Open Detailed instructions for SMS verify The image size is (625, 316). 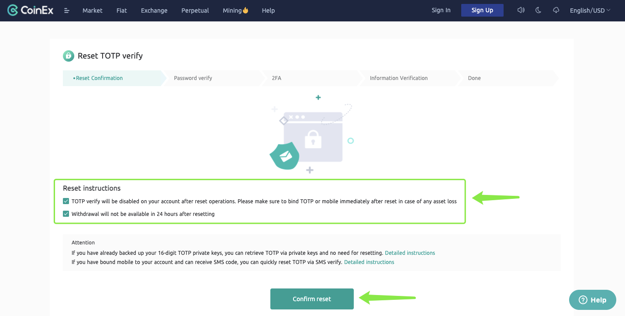[x=369, y=262]
